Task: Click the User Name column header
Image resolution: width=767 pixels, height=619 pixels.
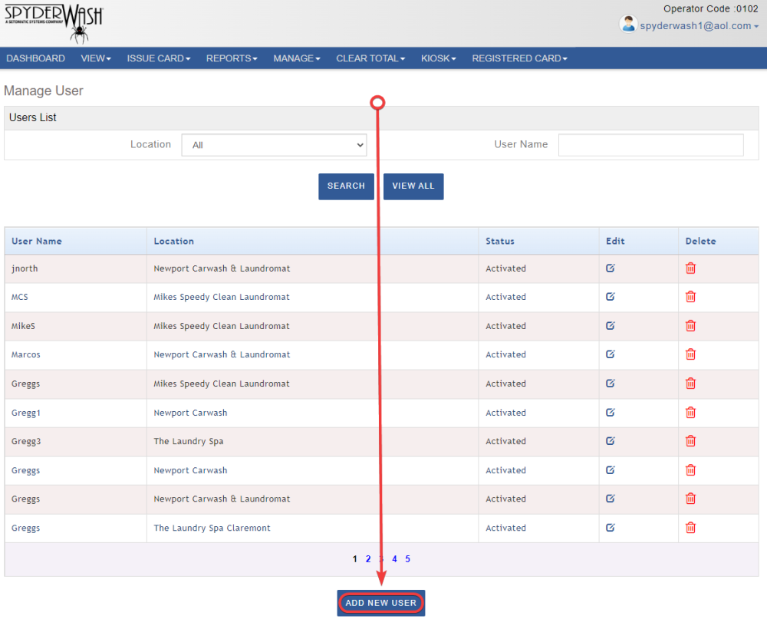Action: (x=37, y=241)
